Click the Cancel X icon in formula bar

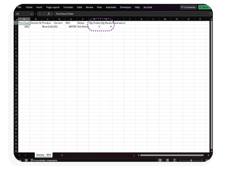[x=40, y=14]
